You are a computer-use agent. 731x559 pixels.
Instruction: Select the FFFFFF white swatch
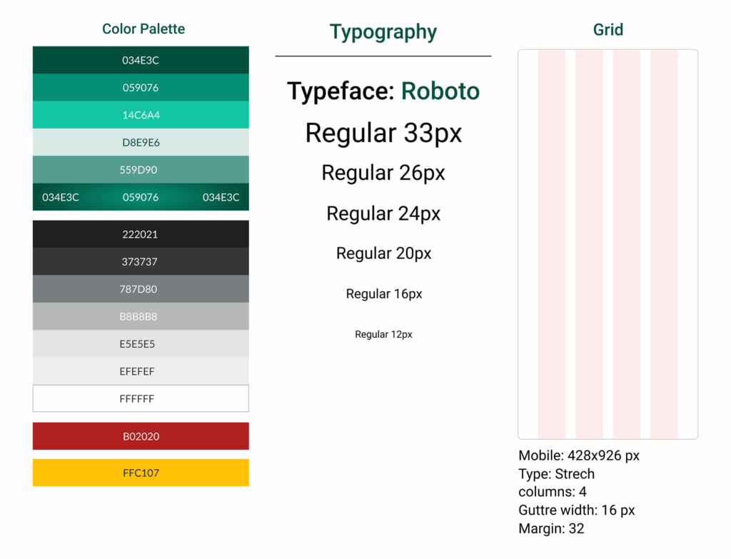click(x=141, y=398)
